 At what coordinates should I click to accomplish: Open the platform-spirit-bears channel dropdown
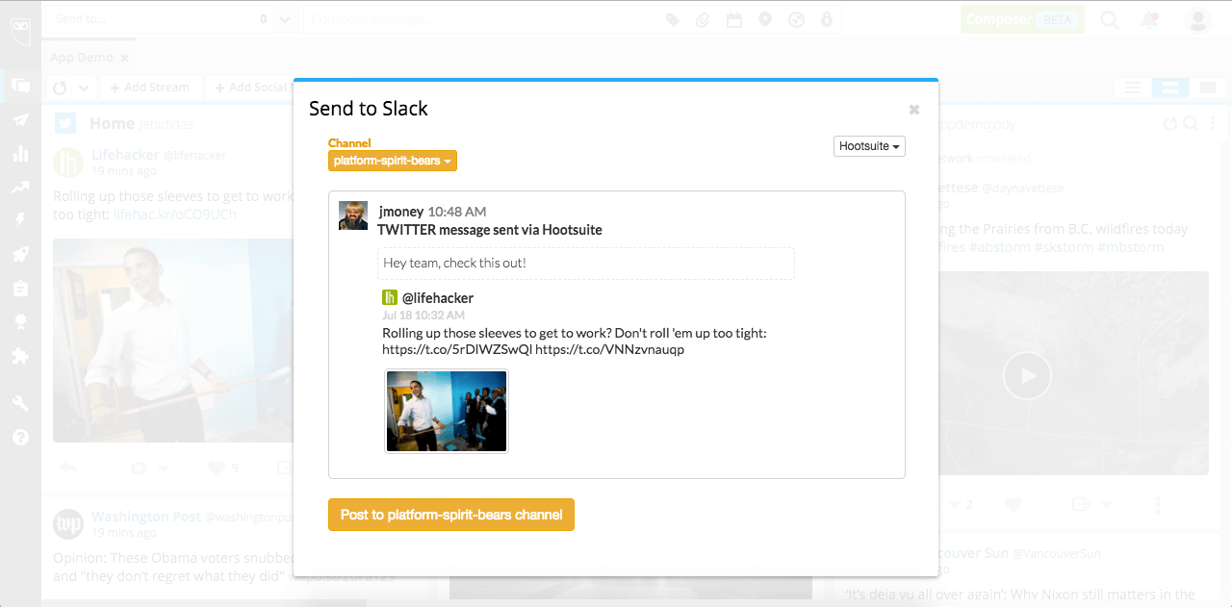(x=393, y=161)
